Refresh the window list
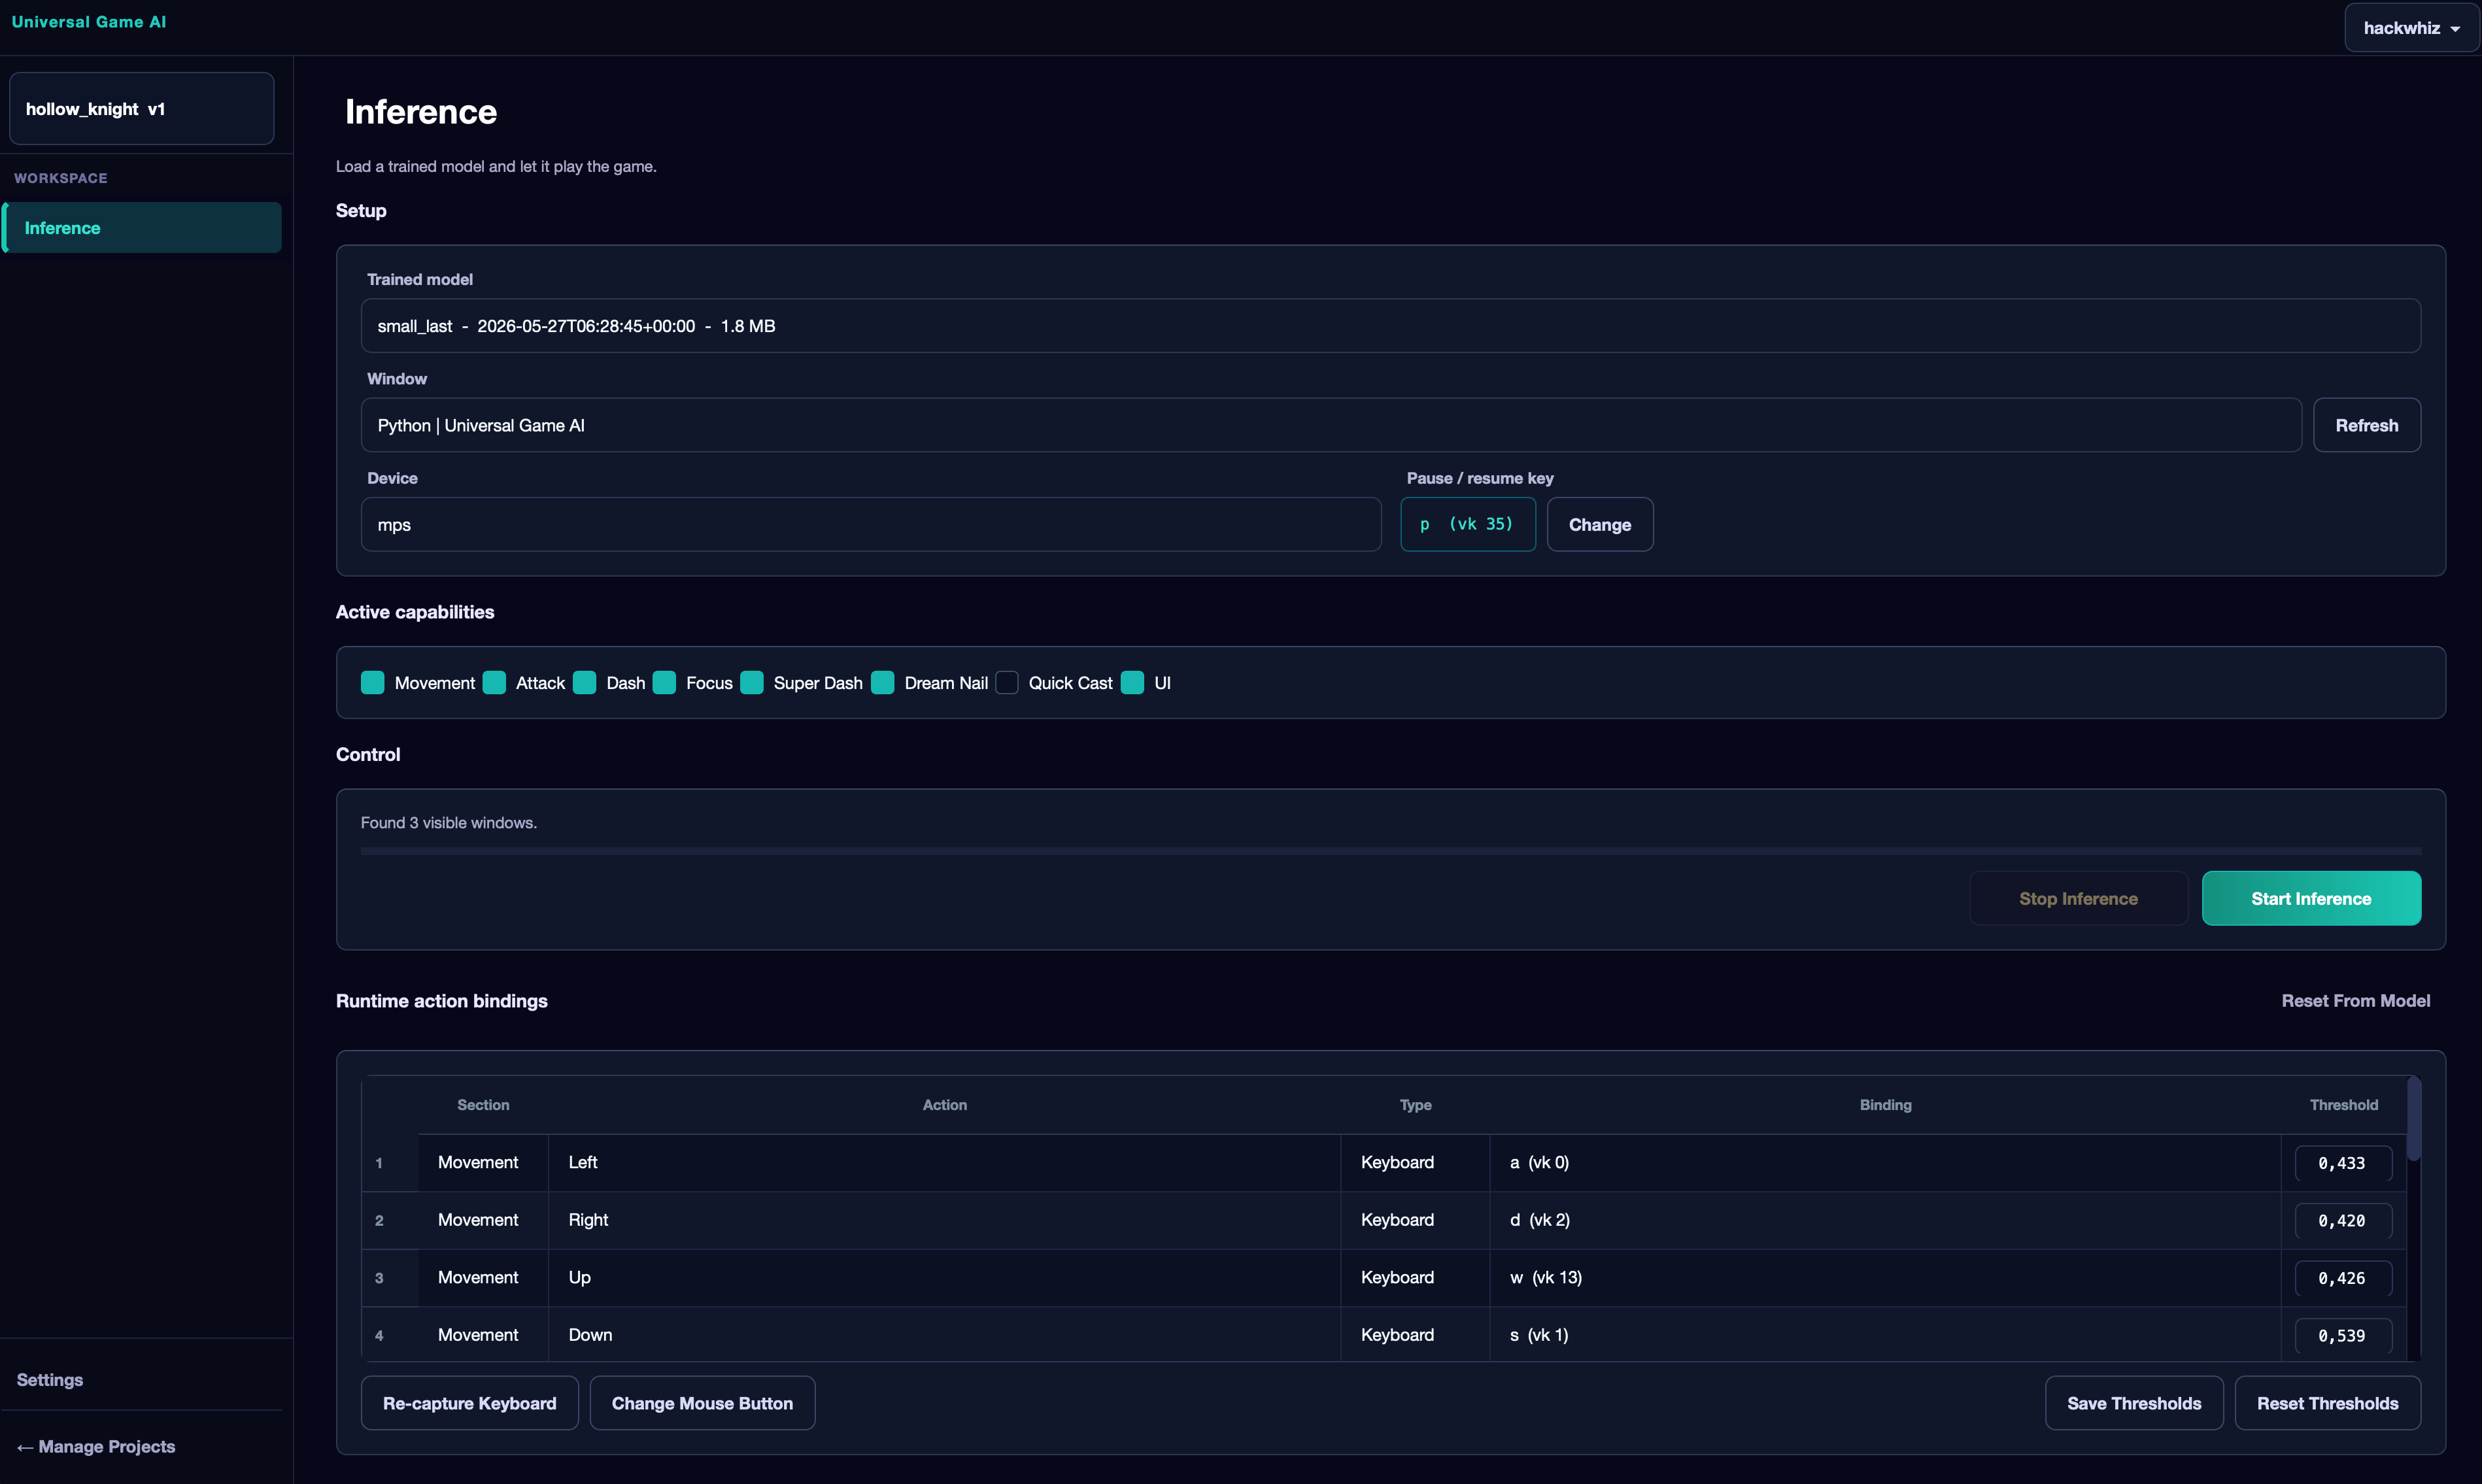This screenshot has height=1484, width=2482. click(x=2366, y=425)
